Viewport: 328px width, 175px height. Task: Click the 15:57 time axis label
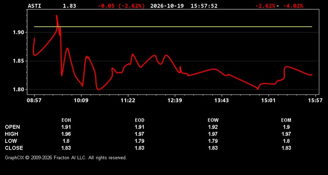(315, 100)
